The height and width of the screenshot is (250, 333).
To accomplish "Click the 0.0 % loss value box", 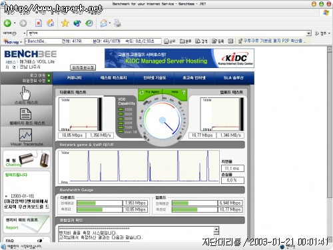I will (232, 180).
